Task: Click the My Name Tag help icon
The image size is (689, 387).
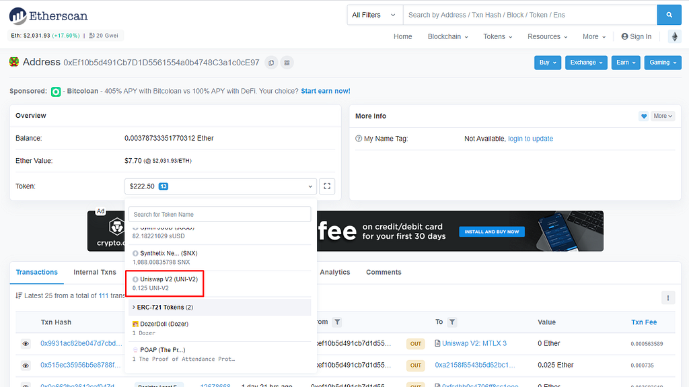Action: click(359, 139)
